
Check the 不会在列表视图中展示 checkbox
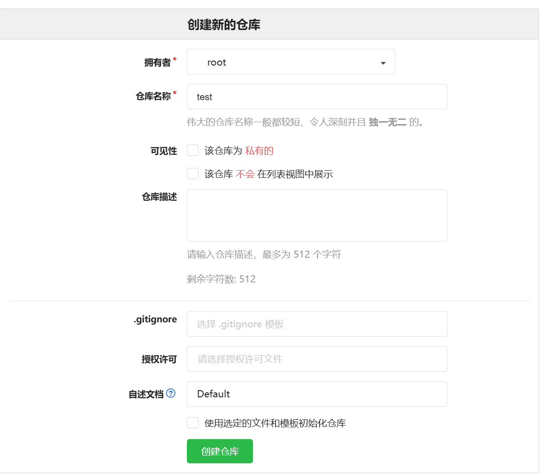coord(193,174)
